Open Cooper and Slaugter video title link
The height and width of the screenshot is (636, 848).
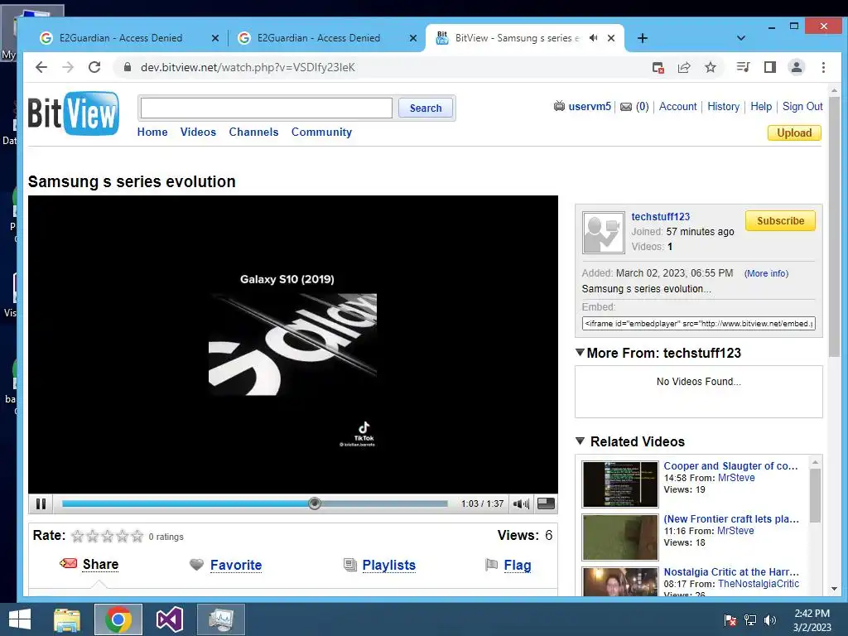click(730, 465)
